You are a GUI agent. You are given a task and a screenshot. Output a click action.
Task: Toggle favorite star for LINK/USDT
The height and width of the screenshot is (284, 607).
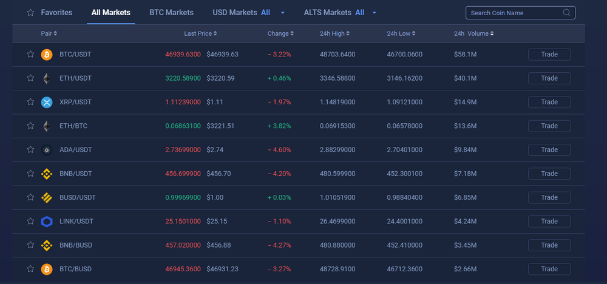(30, 221)
